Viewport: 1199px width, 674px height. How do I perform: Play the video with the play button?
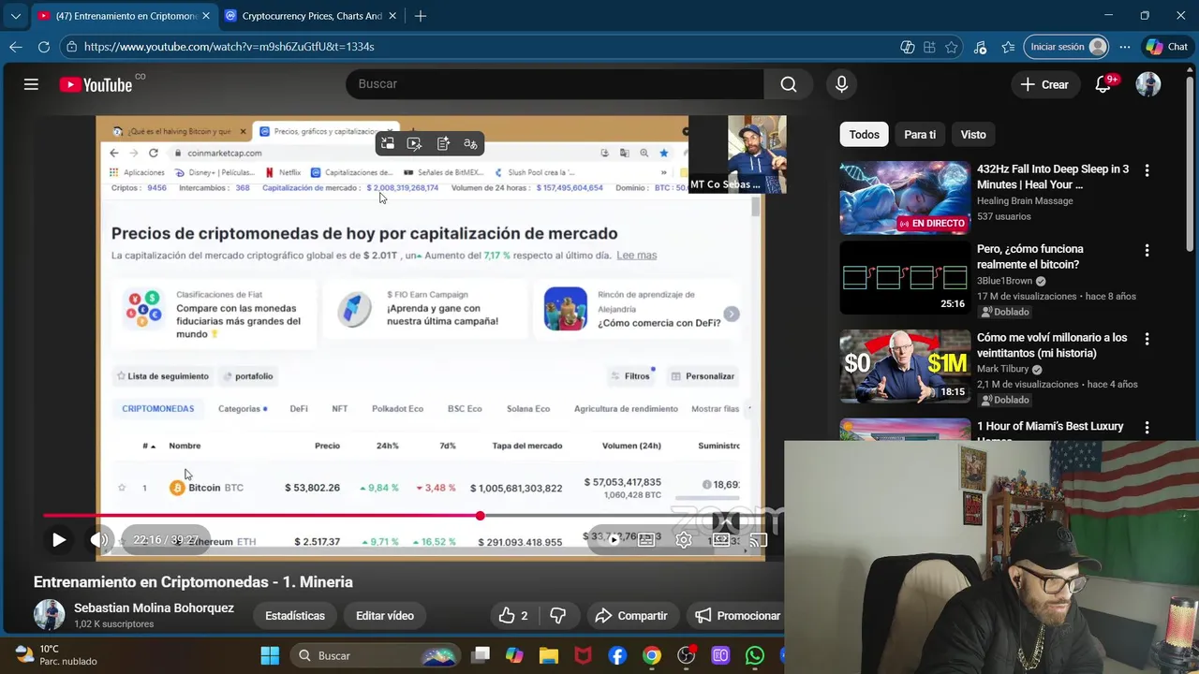(58, 540)
